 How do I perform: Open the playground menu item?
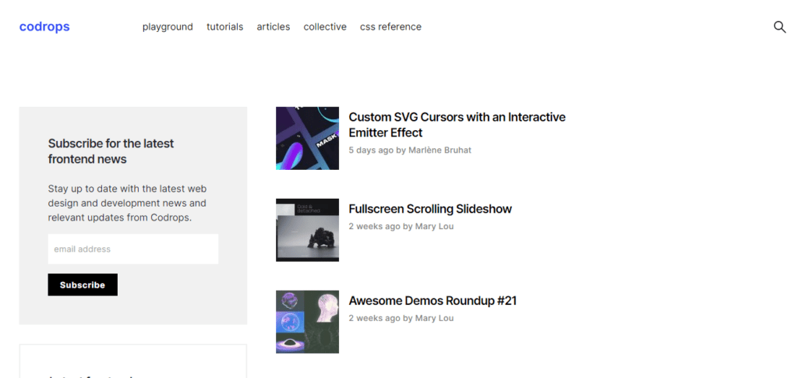168,27
